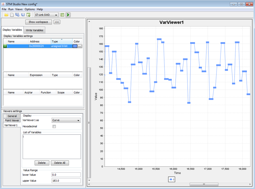Create new configuration with blank page icon
The height and width of the screenshot is (189, 255).
12,15
